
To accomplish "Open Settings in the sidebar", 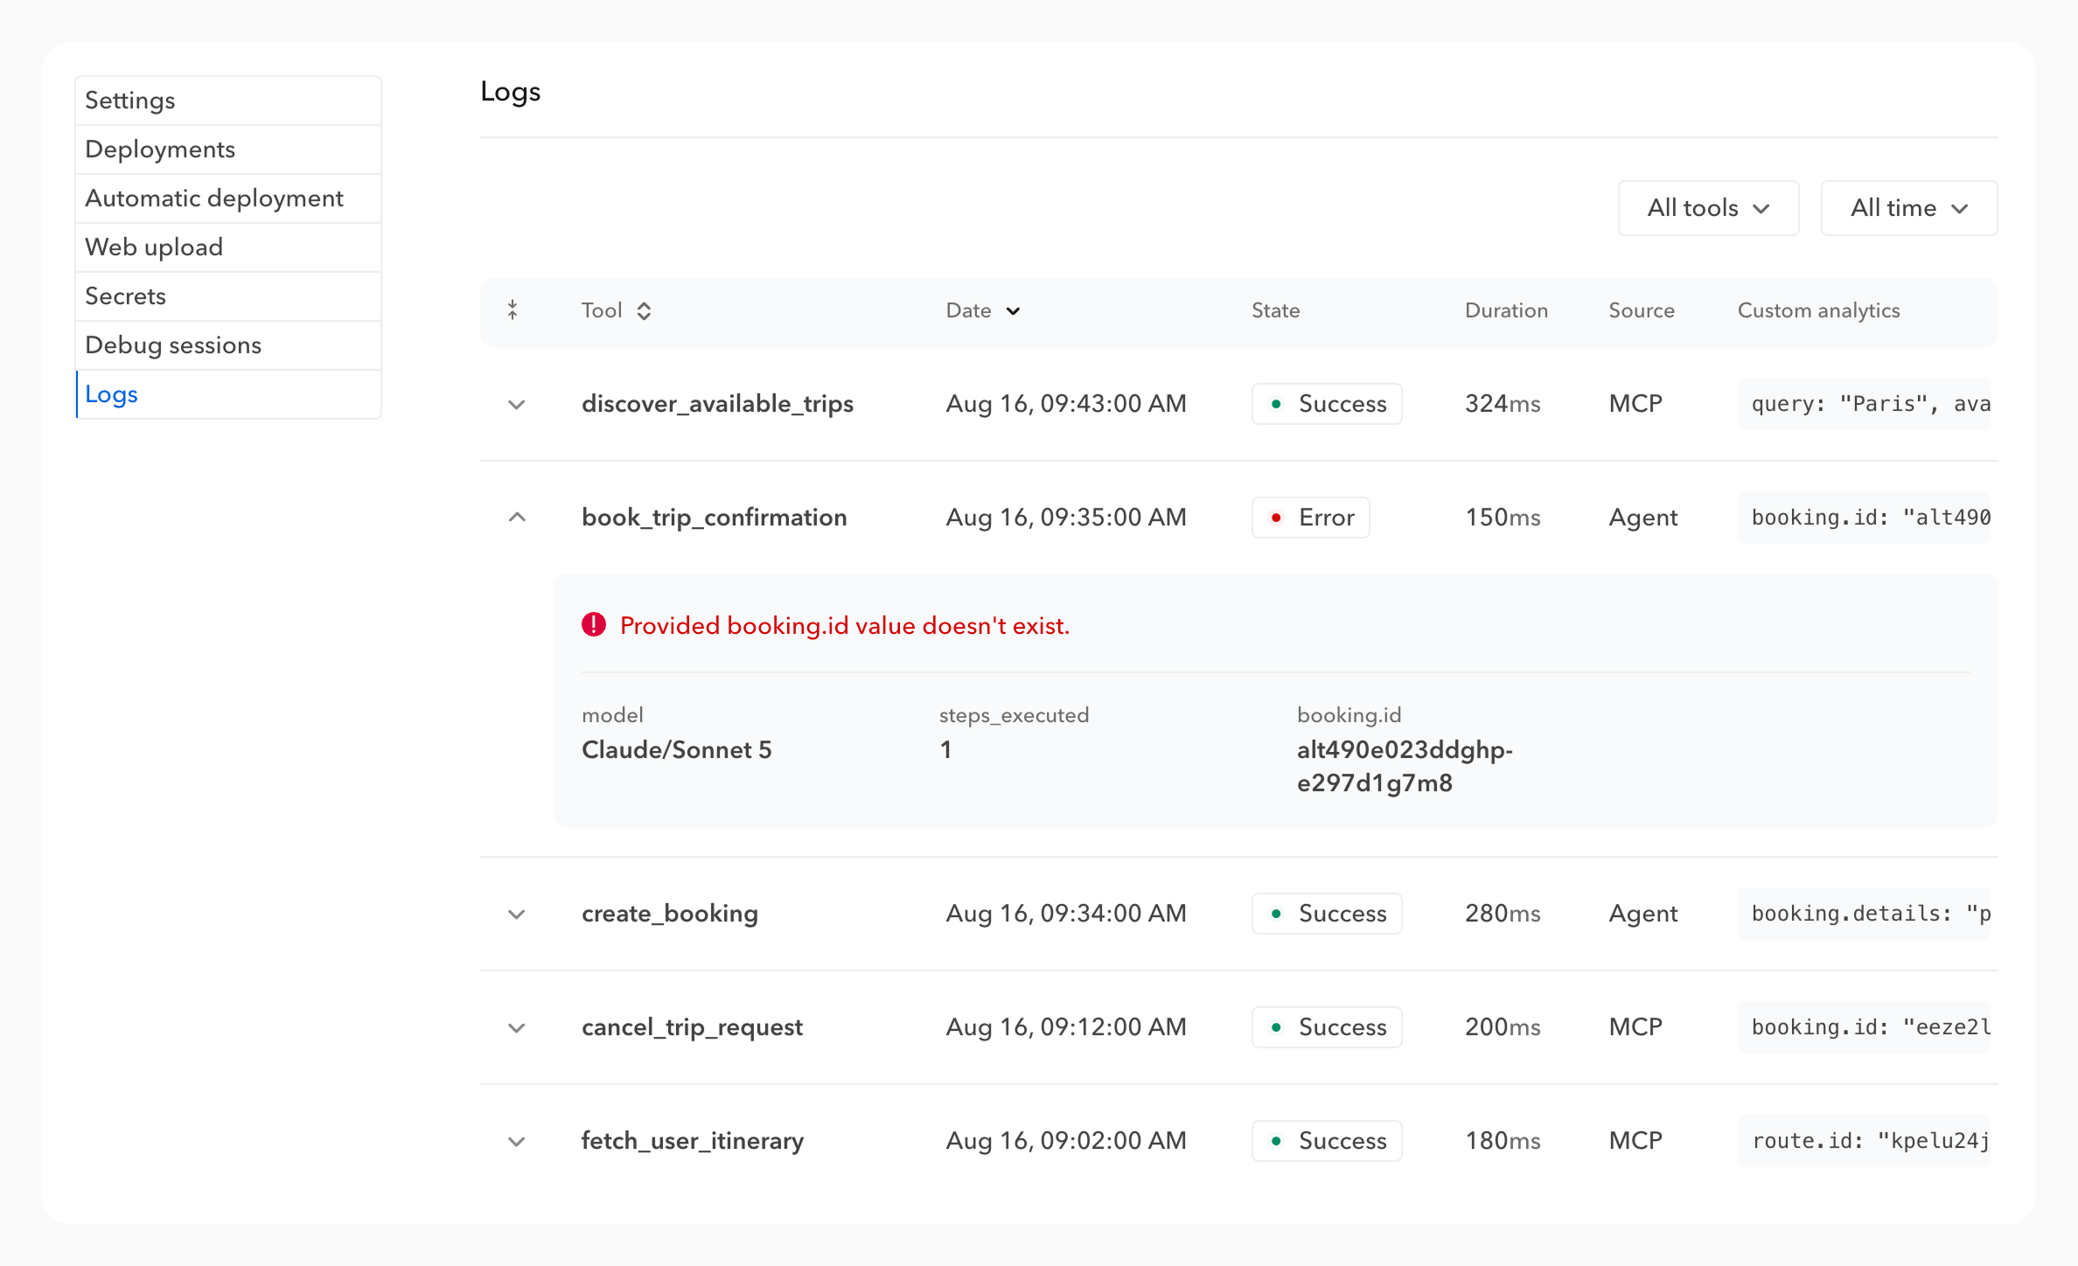I will pos(228,101).
